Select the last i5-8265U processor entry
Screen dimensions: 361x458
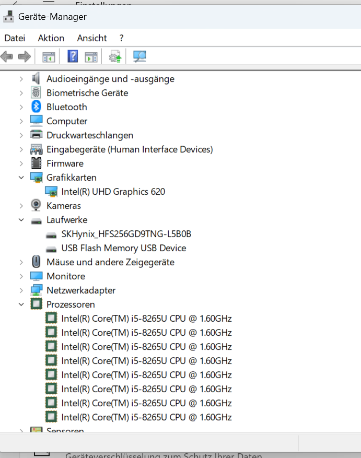(146, 417)
